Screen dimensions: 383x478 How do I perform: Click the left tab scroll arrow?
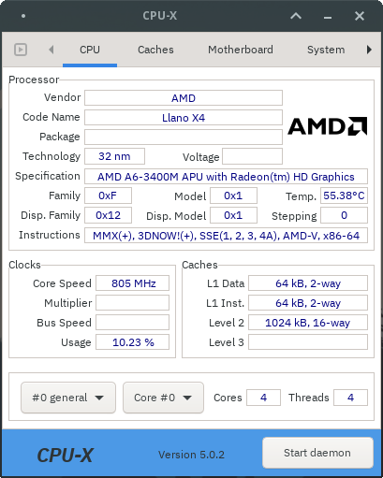(52, 50)
